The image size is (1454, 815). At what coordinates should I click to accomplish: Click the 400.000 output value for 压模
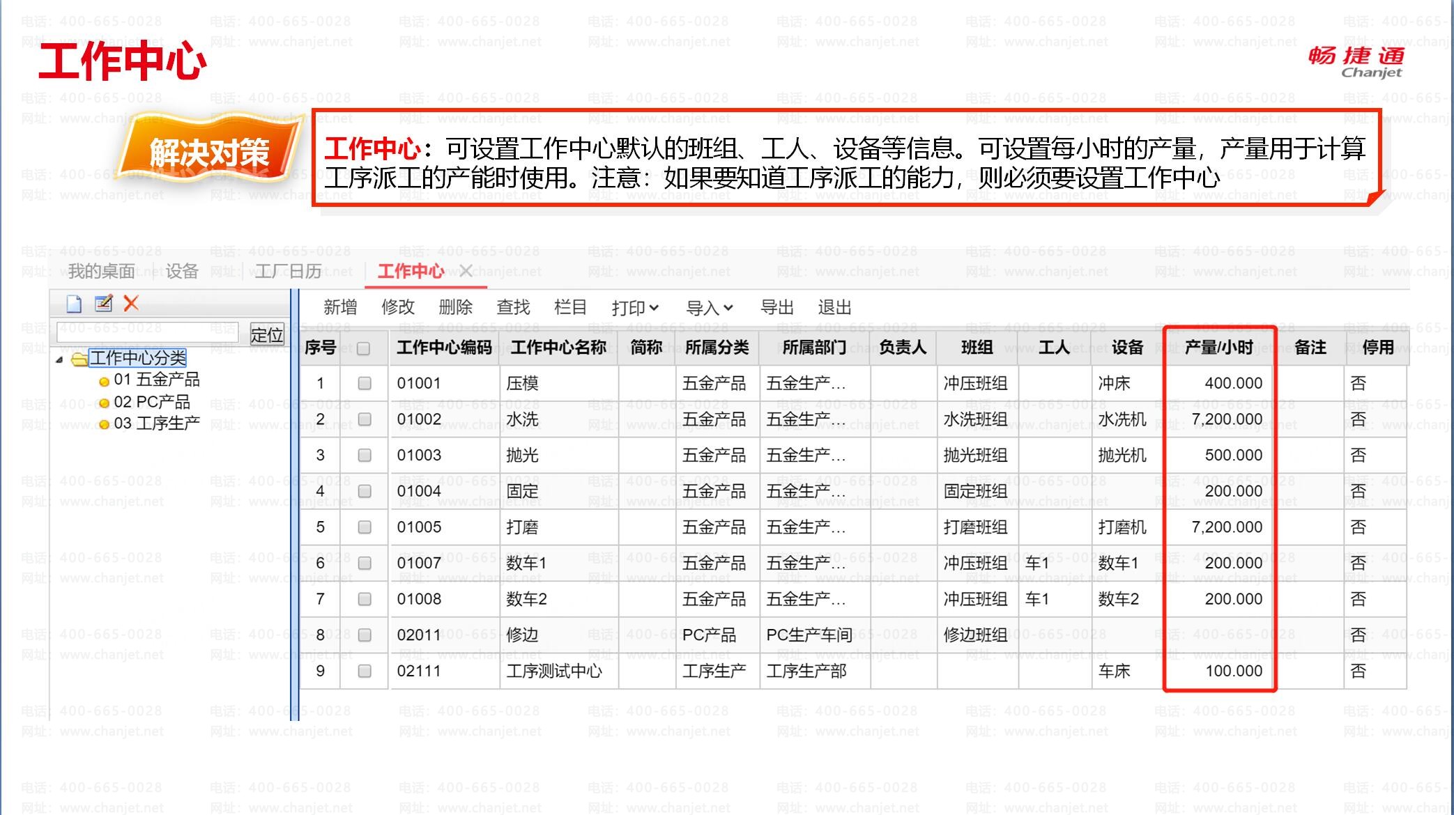[x=1234, y=383]
